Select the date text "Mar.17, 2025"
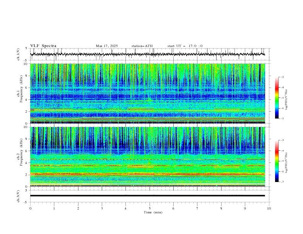The image size is (303, 234). [x=107, y=46]
